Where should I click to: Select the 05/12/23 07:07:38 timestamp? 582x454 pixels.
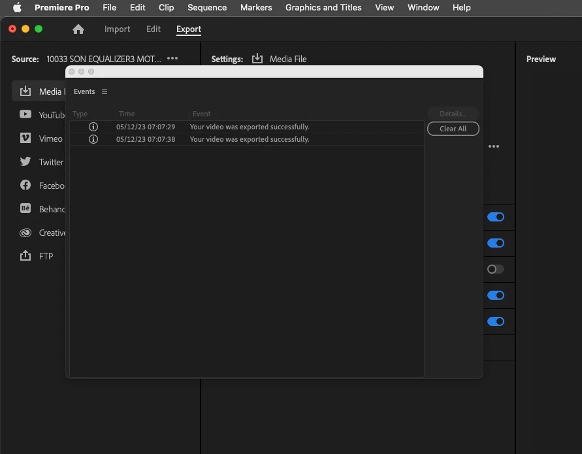point(146,139)
